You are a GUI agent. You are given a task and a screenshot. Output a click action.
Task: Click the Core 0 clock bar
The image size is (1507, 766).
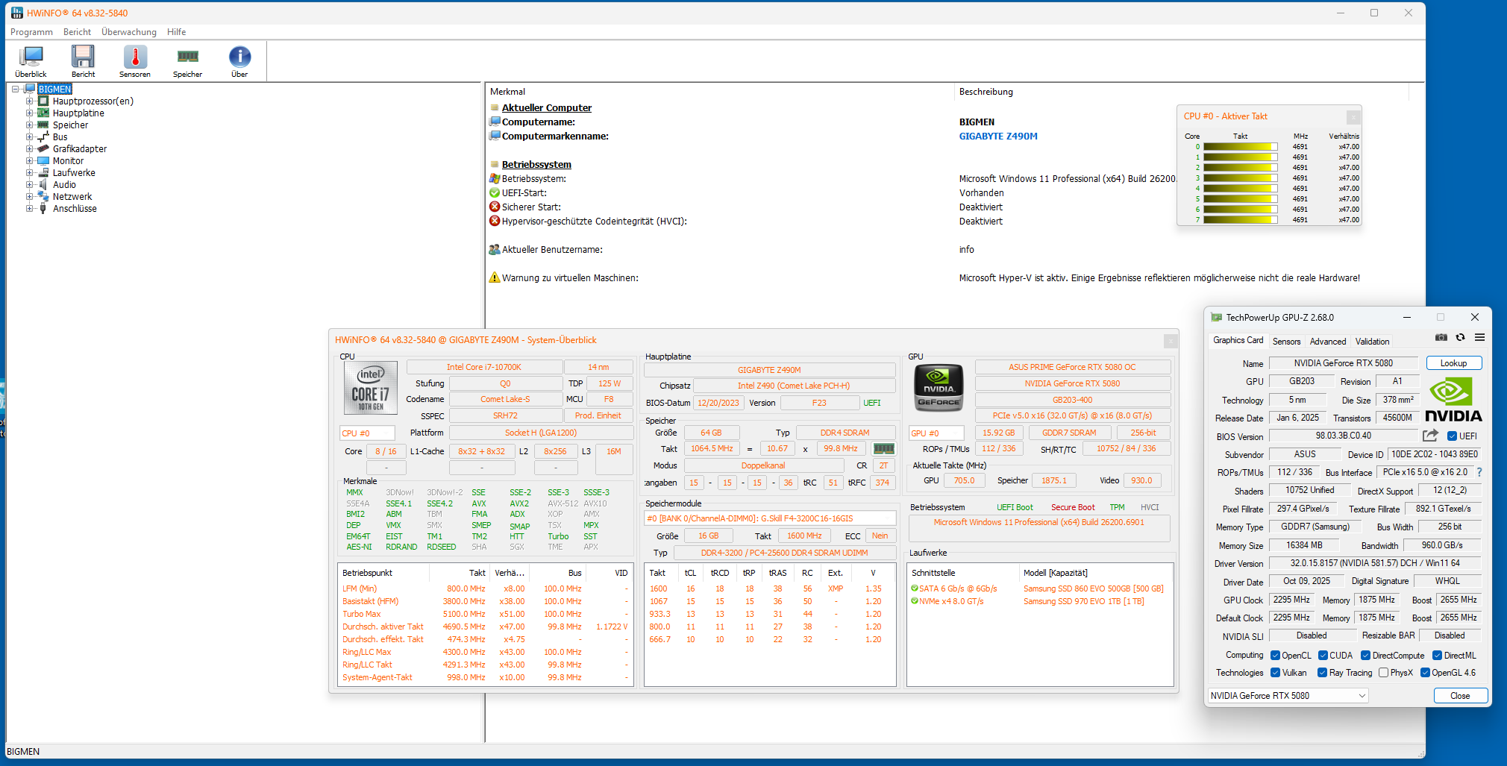[1241, 147]
